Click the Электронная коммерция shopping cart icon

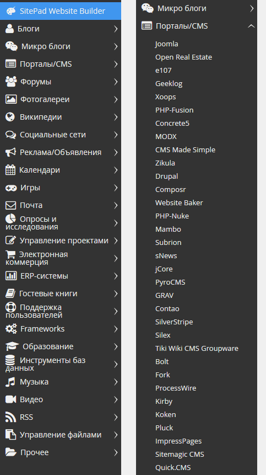click(x=10, y=254)
